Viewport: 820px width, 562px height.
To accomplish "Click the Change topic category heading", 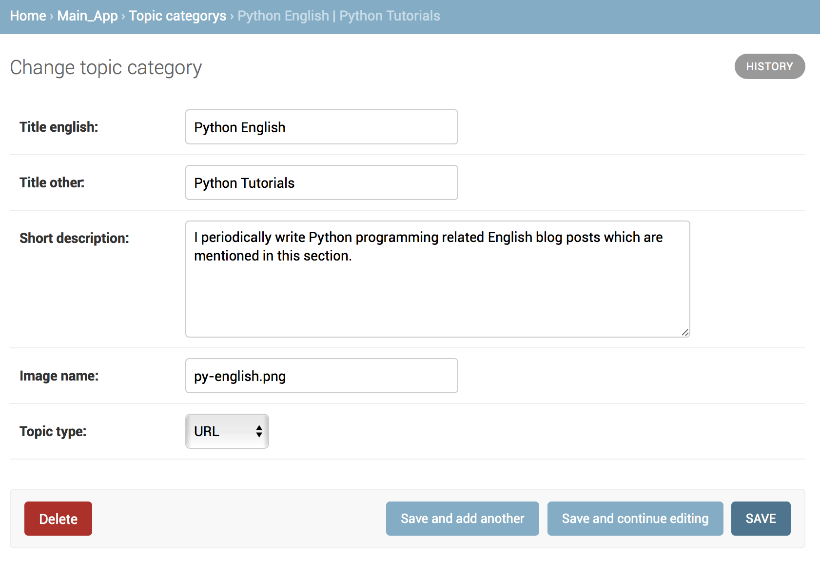I will (106, 68).
